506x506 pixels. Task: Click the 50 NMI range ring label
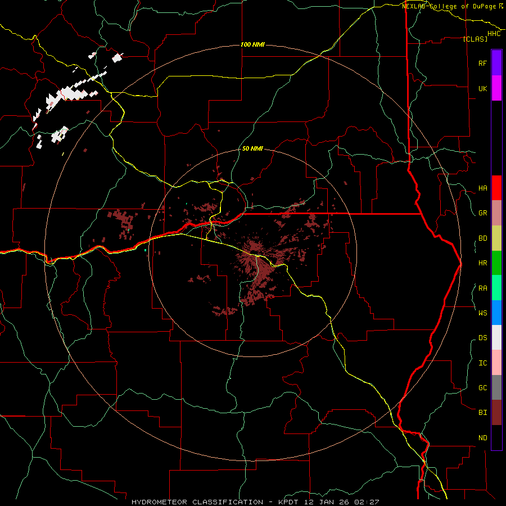click(x=252, y=148)
